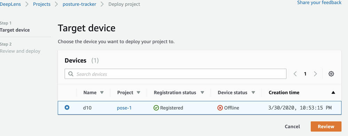Screen dimensions: 348x136
Task: Go to previous page of devices
Action: 295,74
